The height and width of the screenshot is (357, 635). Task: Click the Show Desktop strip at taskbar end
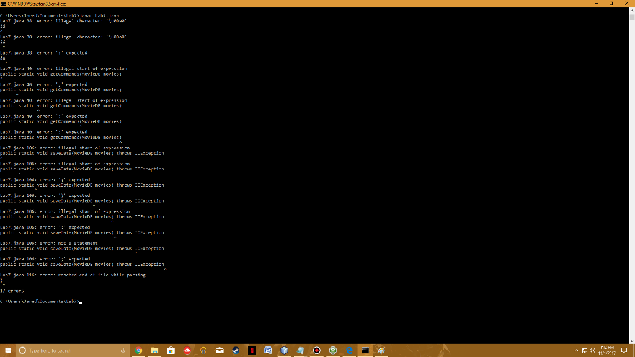tap(634, 350)
